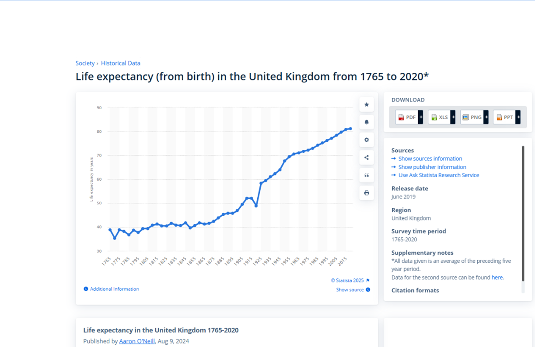
Task: Go to Historical Data breadcrumb
Action: (x=121, y=63)
